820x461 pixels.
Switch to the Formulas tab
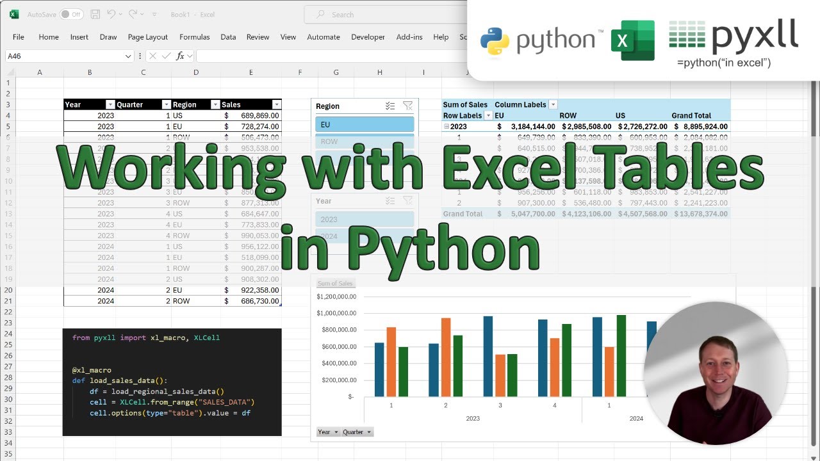195,37
